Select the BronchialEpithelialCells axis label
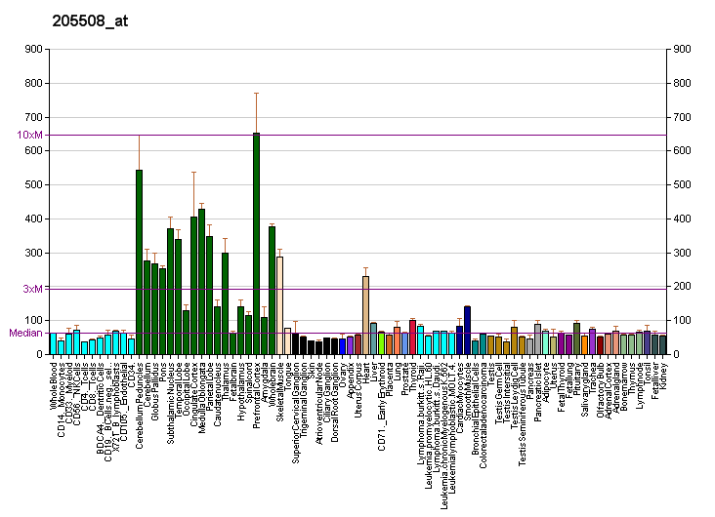 click(x=475, y=408)
